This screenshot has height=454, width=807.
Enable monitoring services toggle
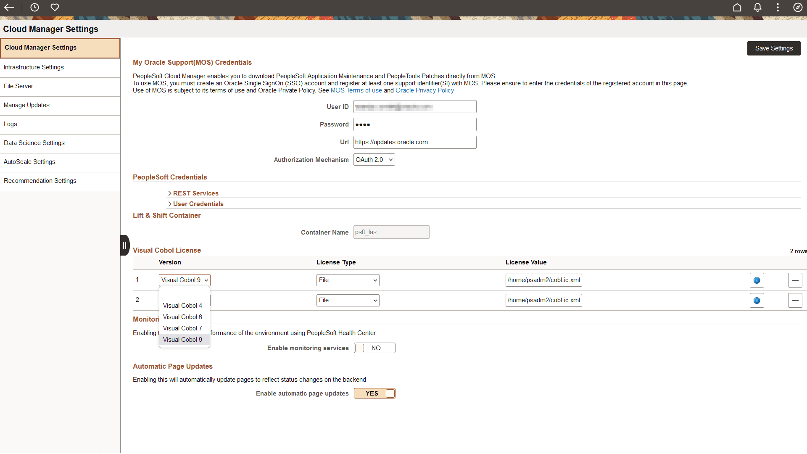[x=374, y=348]
